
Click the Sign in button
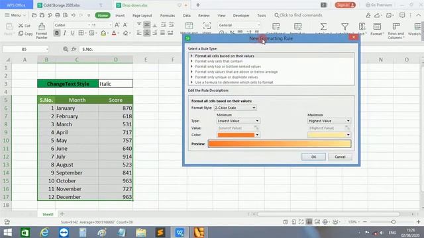(x=345, y=5)
